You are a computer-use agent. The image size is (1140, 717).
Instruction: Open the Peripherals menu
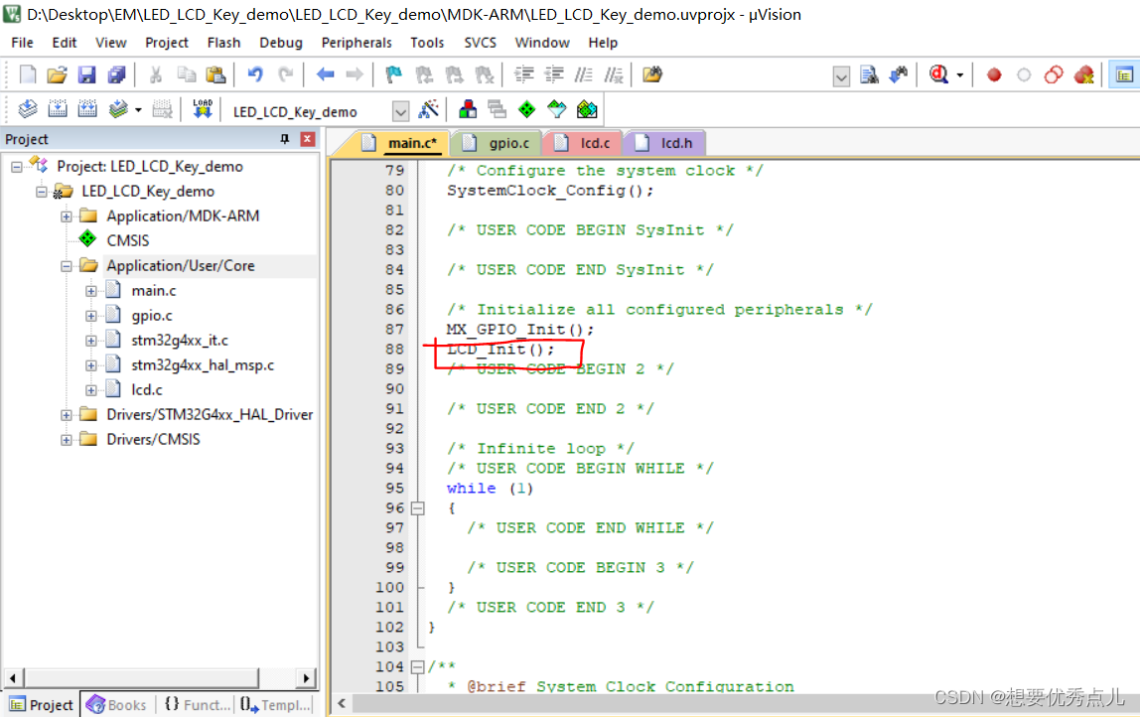tap(356, 43)
